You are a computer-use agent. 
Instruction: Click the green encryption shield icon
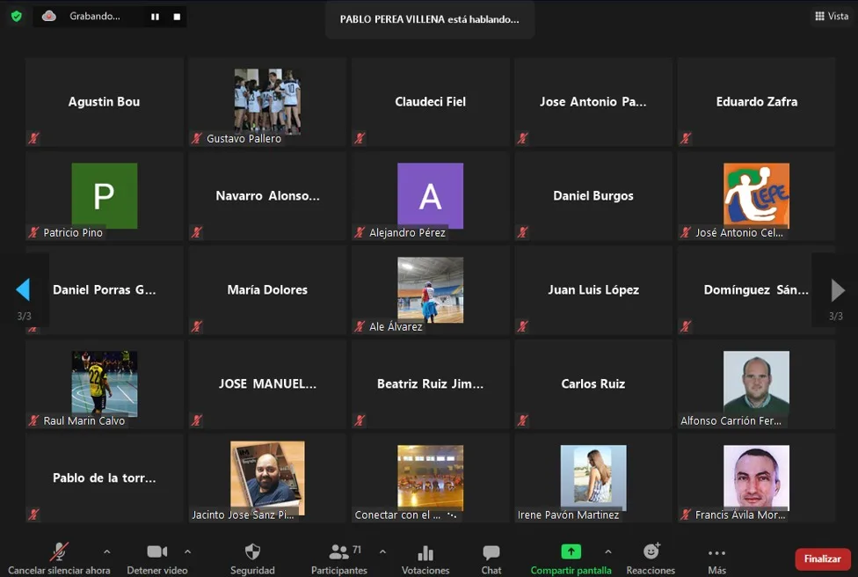[16, 16]
